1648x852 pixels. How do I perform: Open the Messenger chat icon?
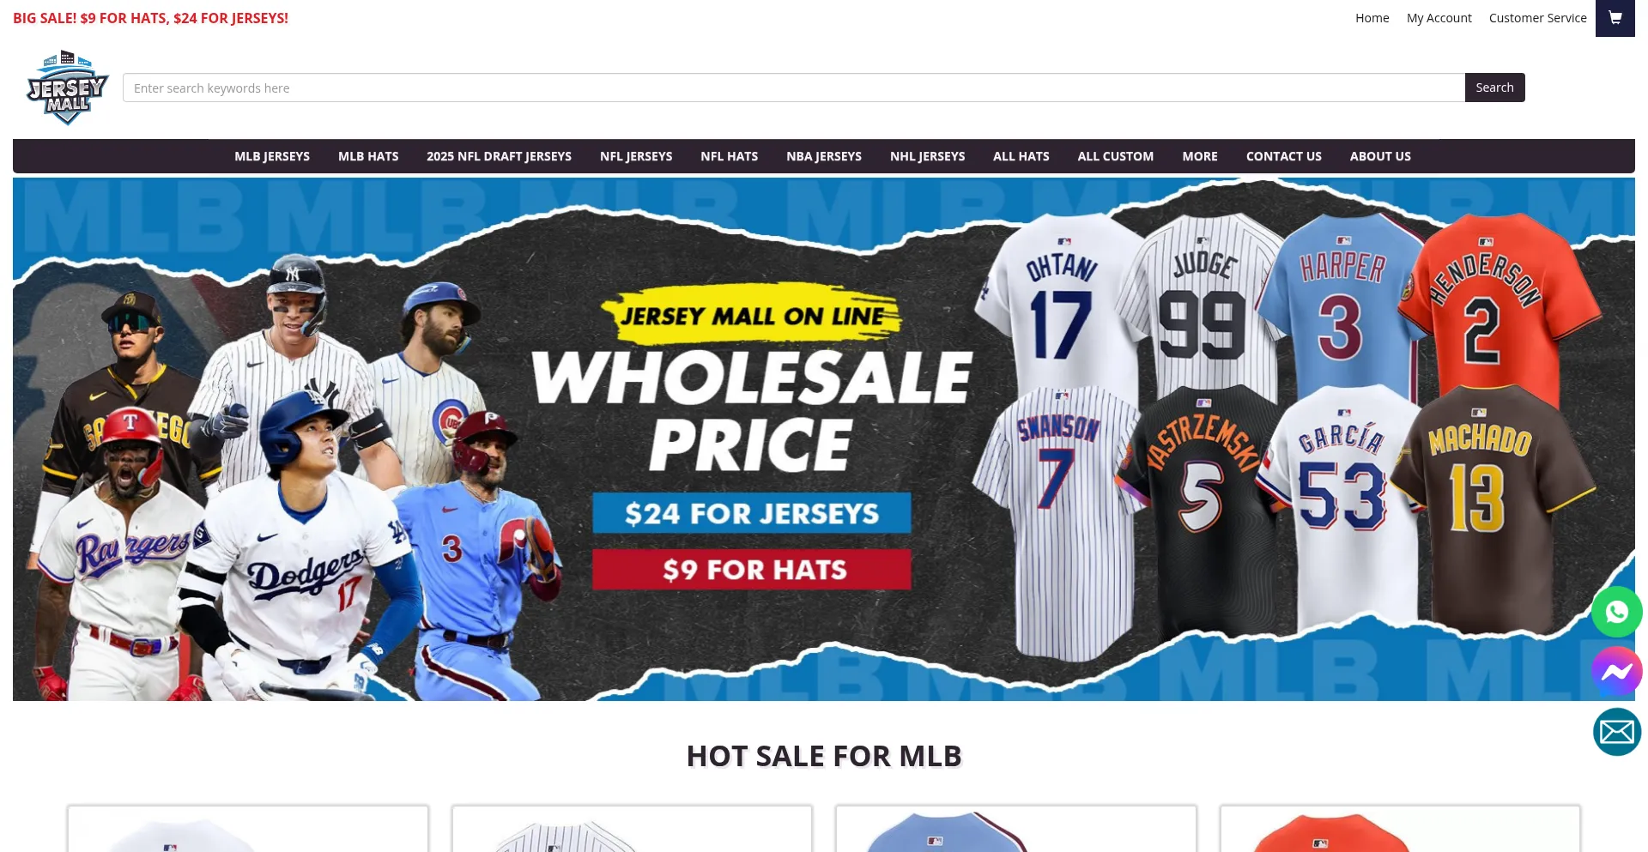click(x=1617, y=672)
